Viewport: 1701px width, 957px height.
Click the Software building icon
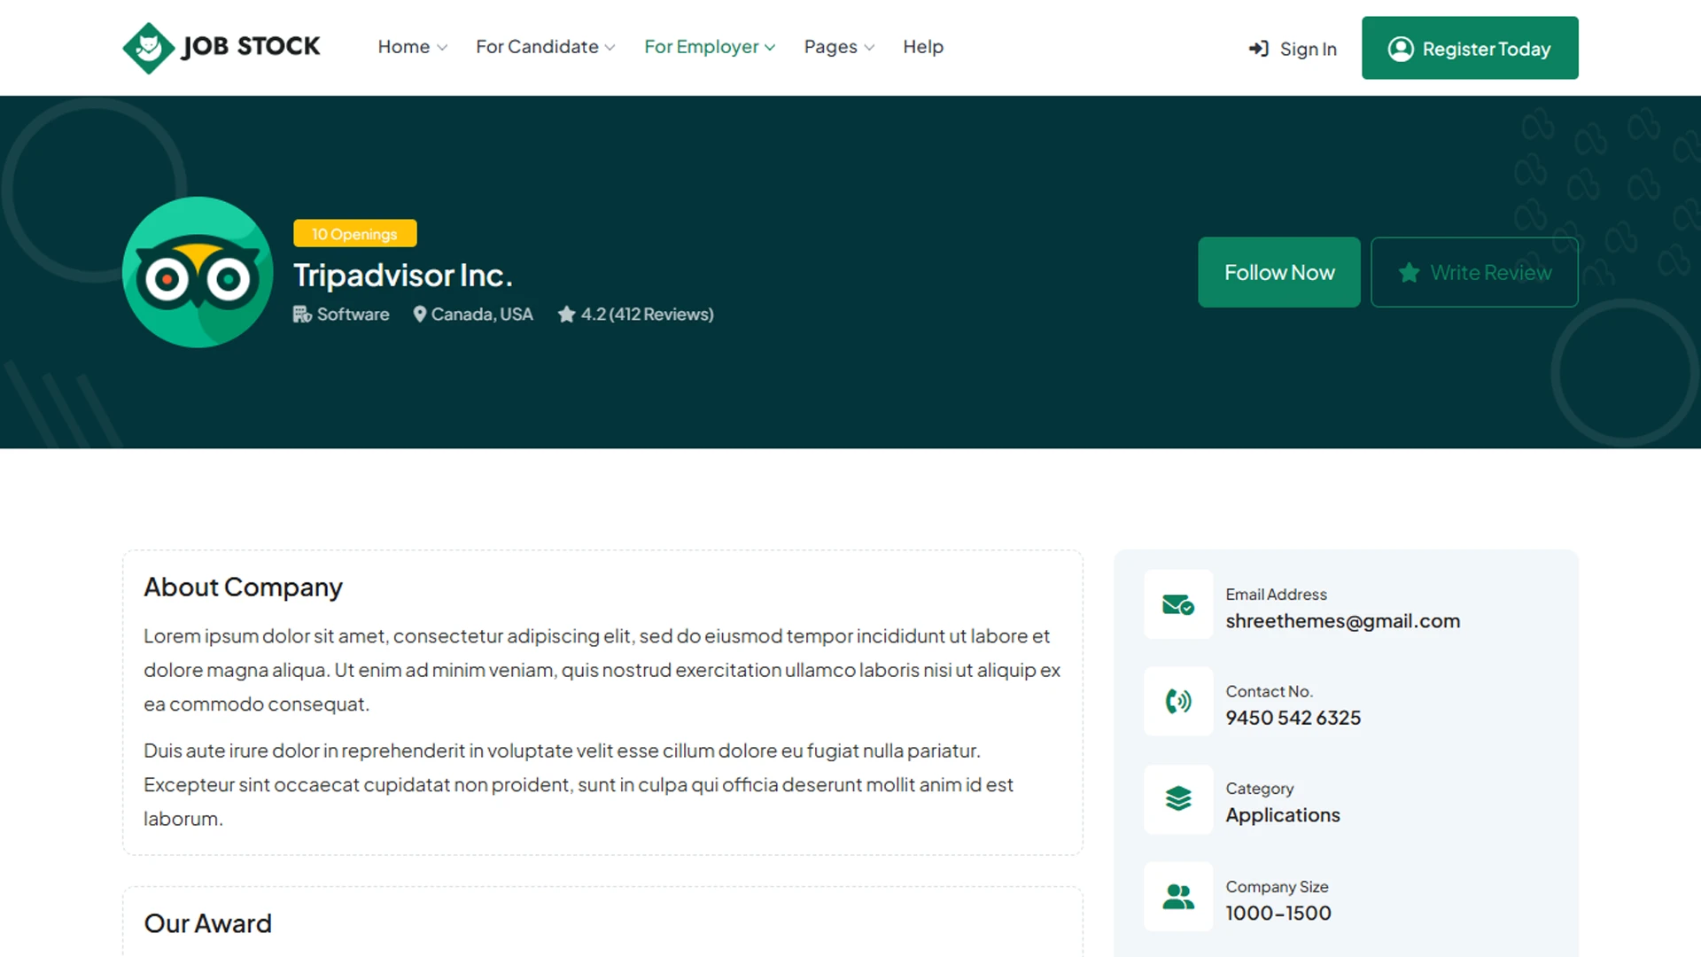point(302,315)
